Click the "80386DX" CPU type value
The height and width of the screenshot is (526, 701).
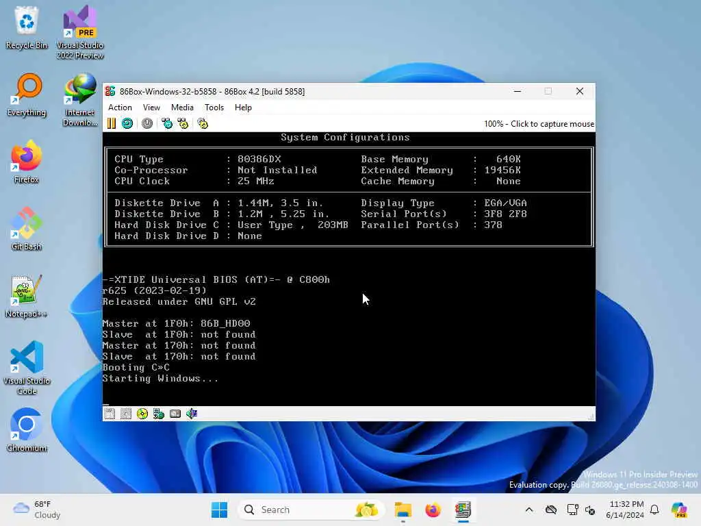tap(259, 159)
